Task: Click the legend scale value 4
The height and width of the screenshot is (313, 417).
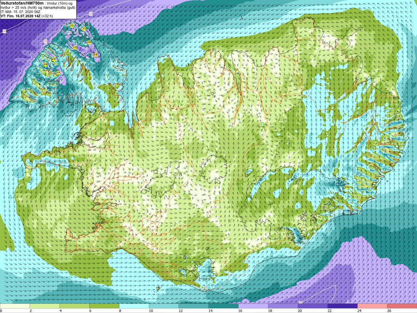Action: (x=61, y=311)
